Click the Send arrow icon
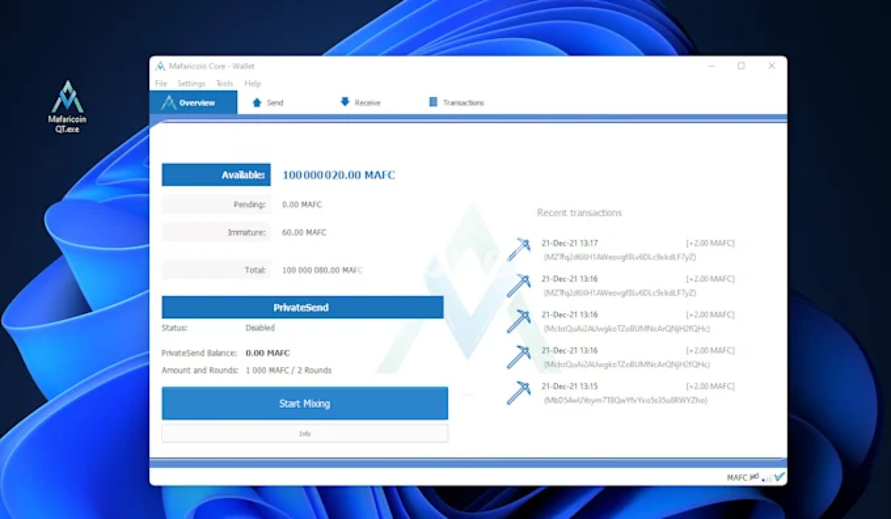This screenshot has width=891, height=519. click(257, 103)
